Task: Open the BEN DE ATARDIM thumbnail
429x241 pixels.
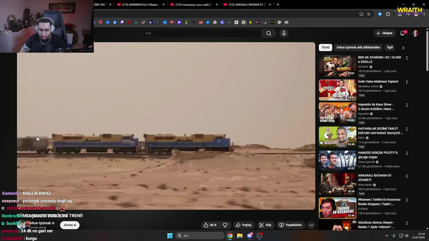Action: click(338, 66)
